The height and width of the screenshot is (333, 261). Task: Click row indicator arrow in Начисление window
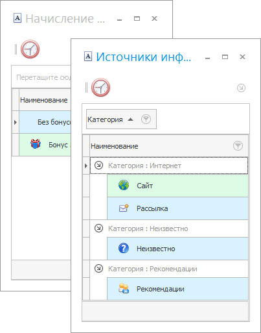coord(16,122)
